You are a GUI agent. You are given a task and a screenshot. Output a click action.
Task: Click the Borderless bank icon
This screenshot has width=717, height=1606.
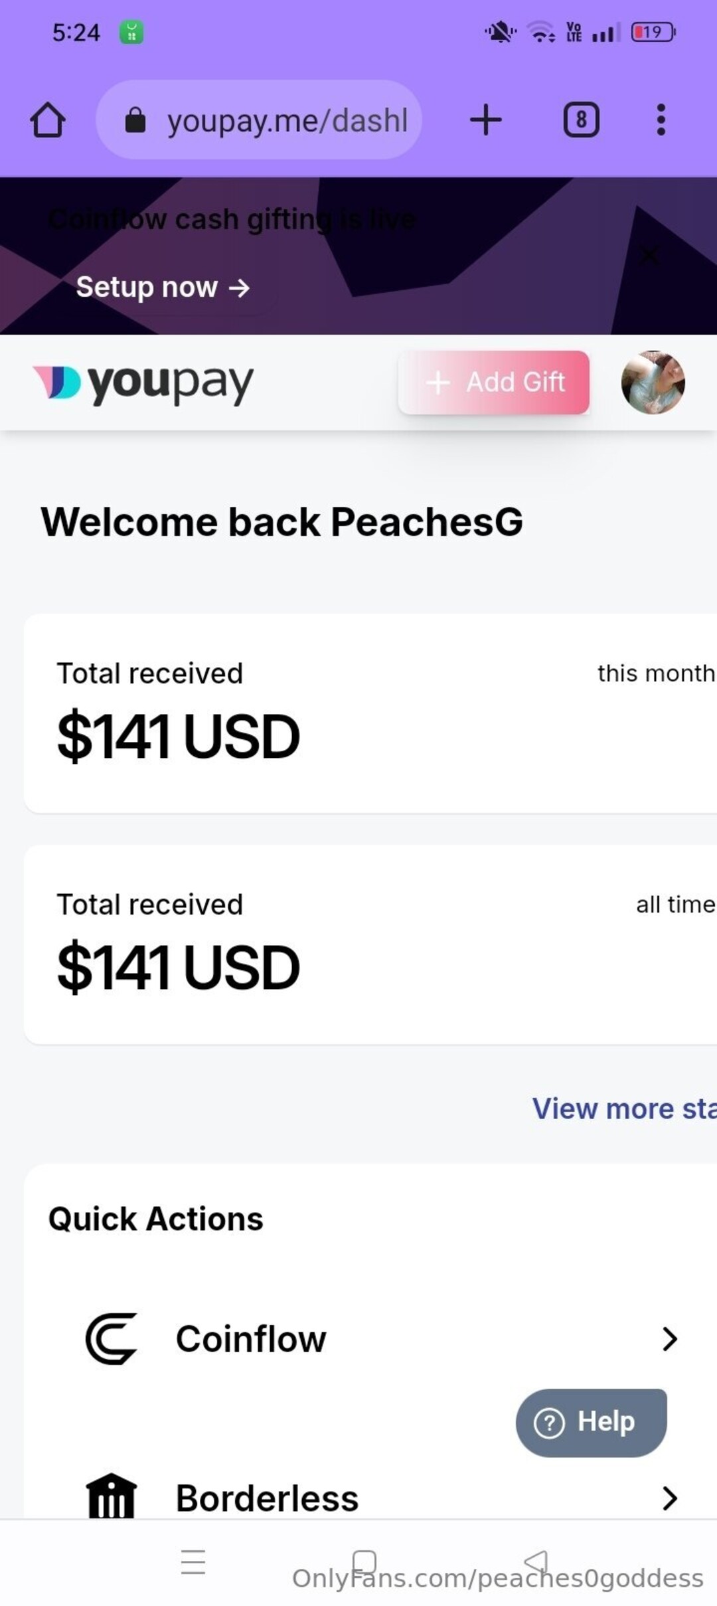click(111, 1497)
